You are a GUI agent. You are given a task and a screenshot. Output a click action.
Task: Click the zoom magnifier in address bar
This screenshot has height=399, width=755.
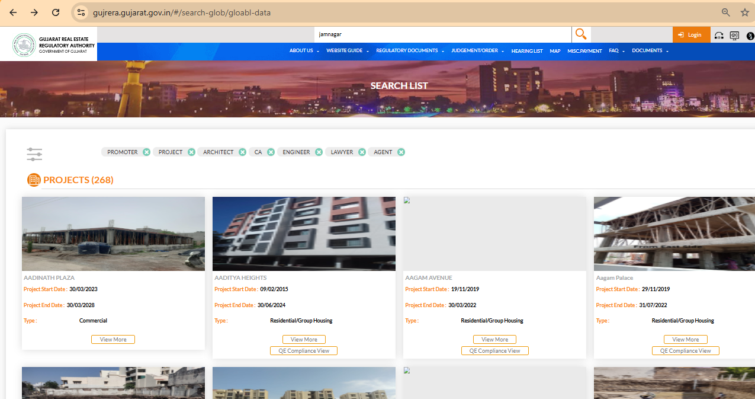(725, 12)
